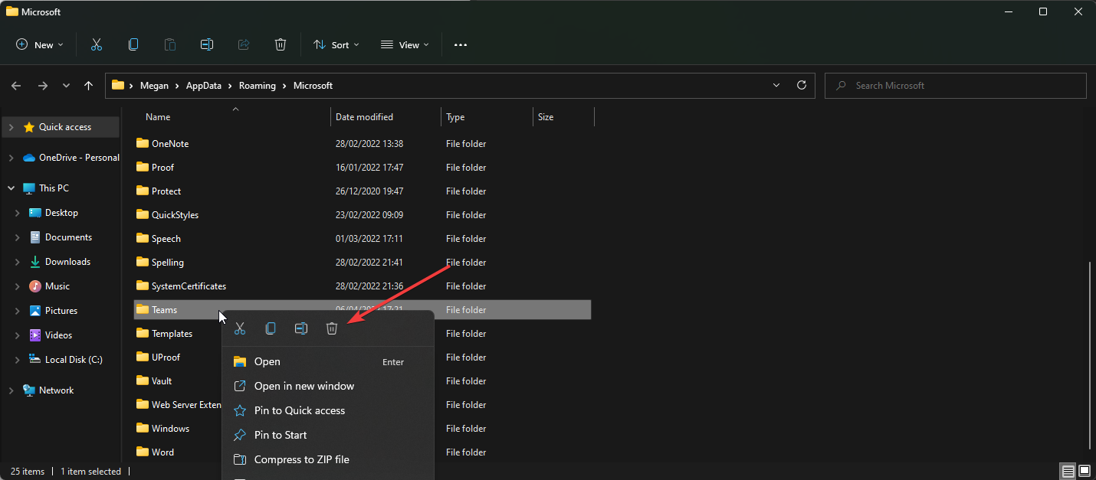Switch to large thumbnails view in status bar
1096x480 pixels.
pos(1085,470)
